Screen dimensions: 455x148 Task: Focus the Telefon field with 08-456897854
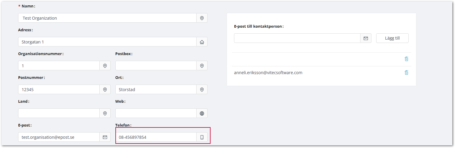pyautogui.click(x=156, y=137)
